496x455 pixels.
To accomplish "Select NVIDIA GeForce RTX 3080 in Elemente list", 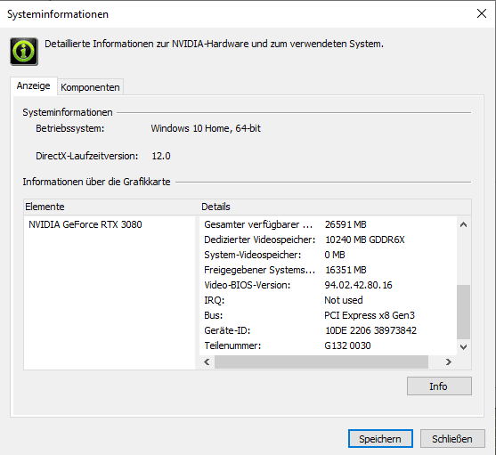I will [85, 224].
